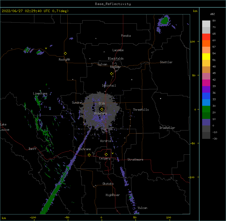
Task: Click the Vulcan city label
Action: point(142,208)
